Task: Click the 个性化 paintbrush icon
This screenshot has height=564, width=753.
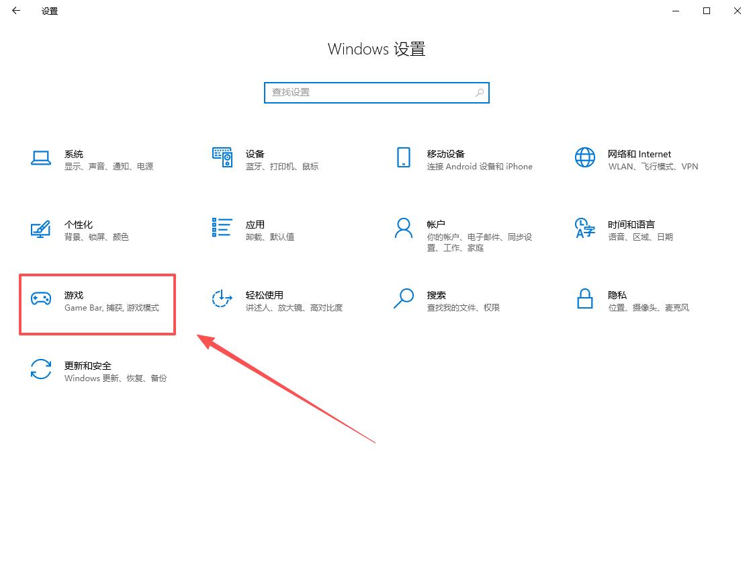Action: (41, 229)
